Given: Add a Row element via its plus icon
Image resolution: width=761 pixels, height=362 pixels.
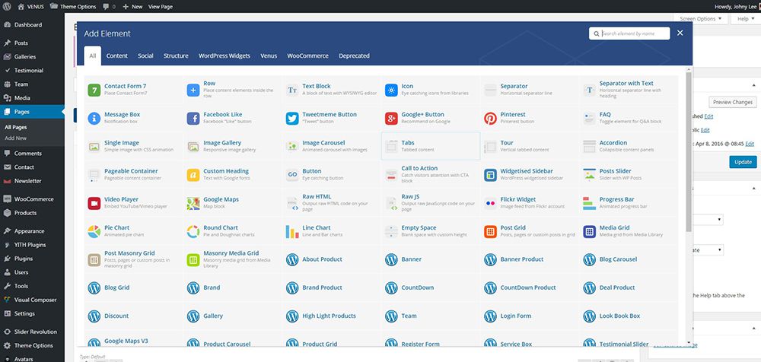Looking at the screenshot, I should coord(193,90).
